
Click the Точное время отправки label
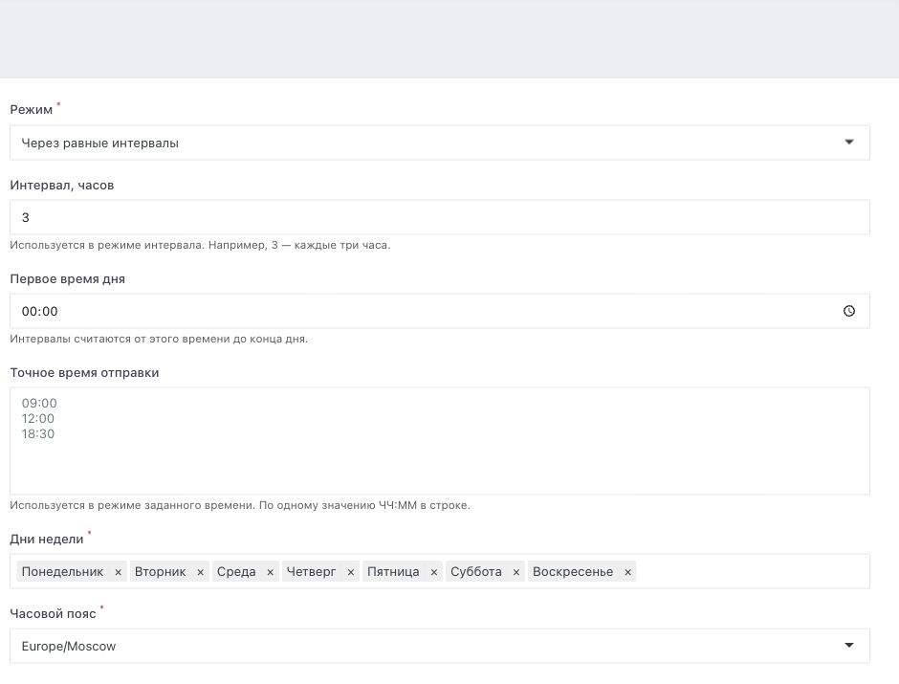(84, 373)
